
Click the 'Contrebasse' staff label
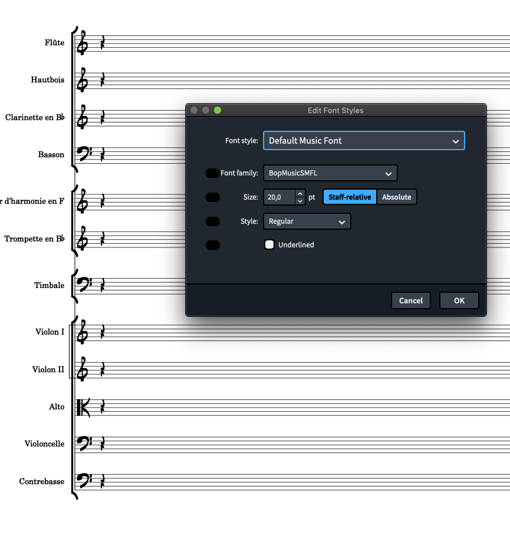pyautogui.click(x=42, y=482)
